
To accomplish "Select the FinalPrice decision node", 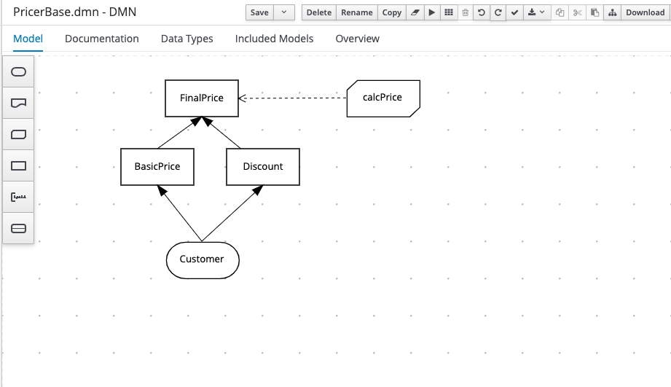I will pos(202,98).
